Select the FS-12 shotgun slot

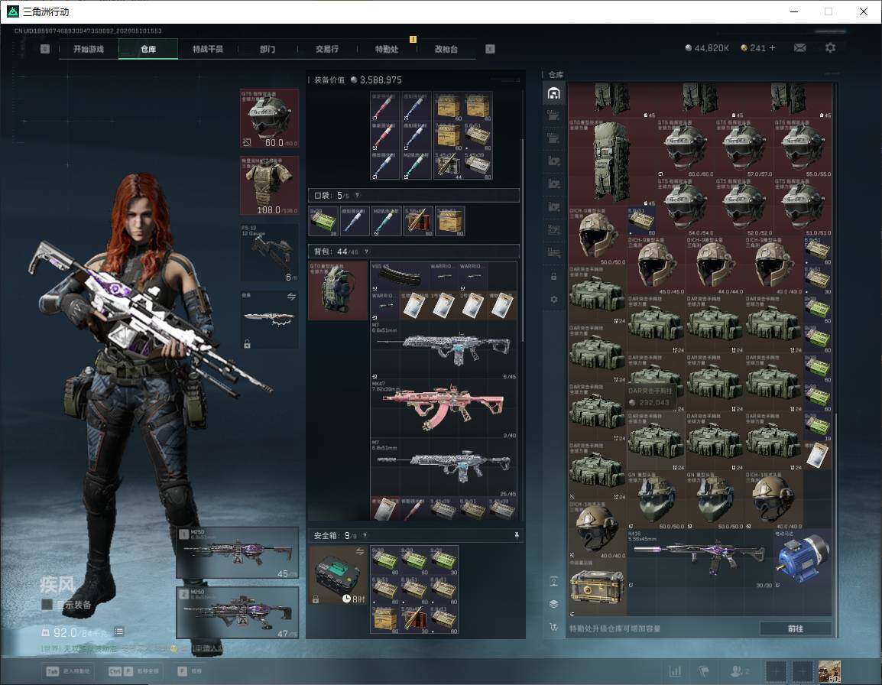270,253
